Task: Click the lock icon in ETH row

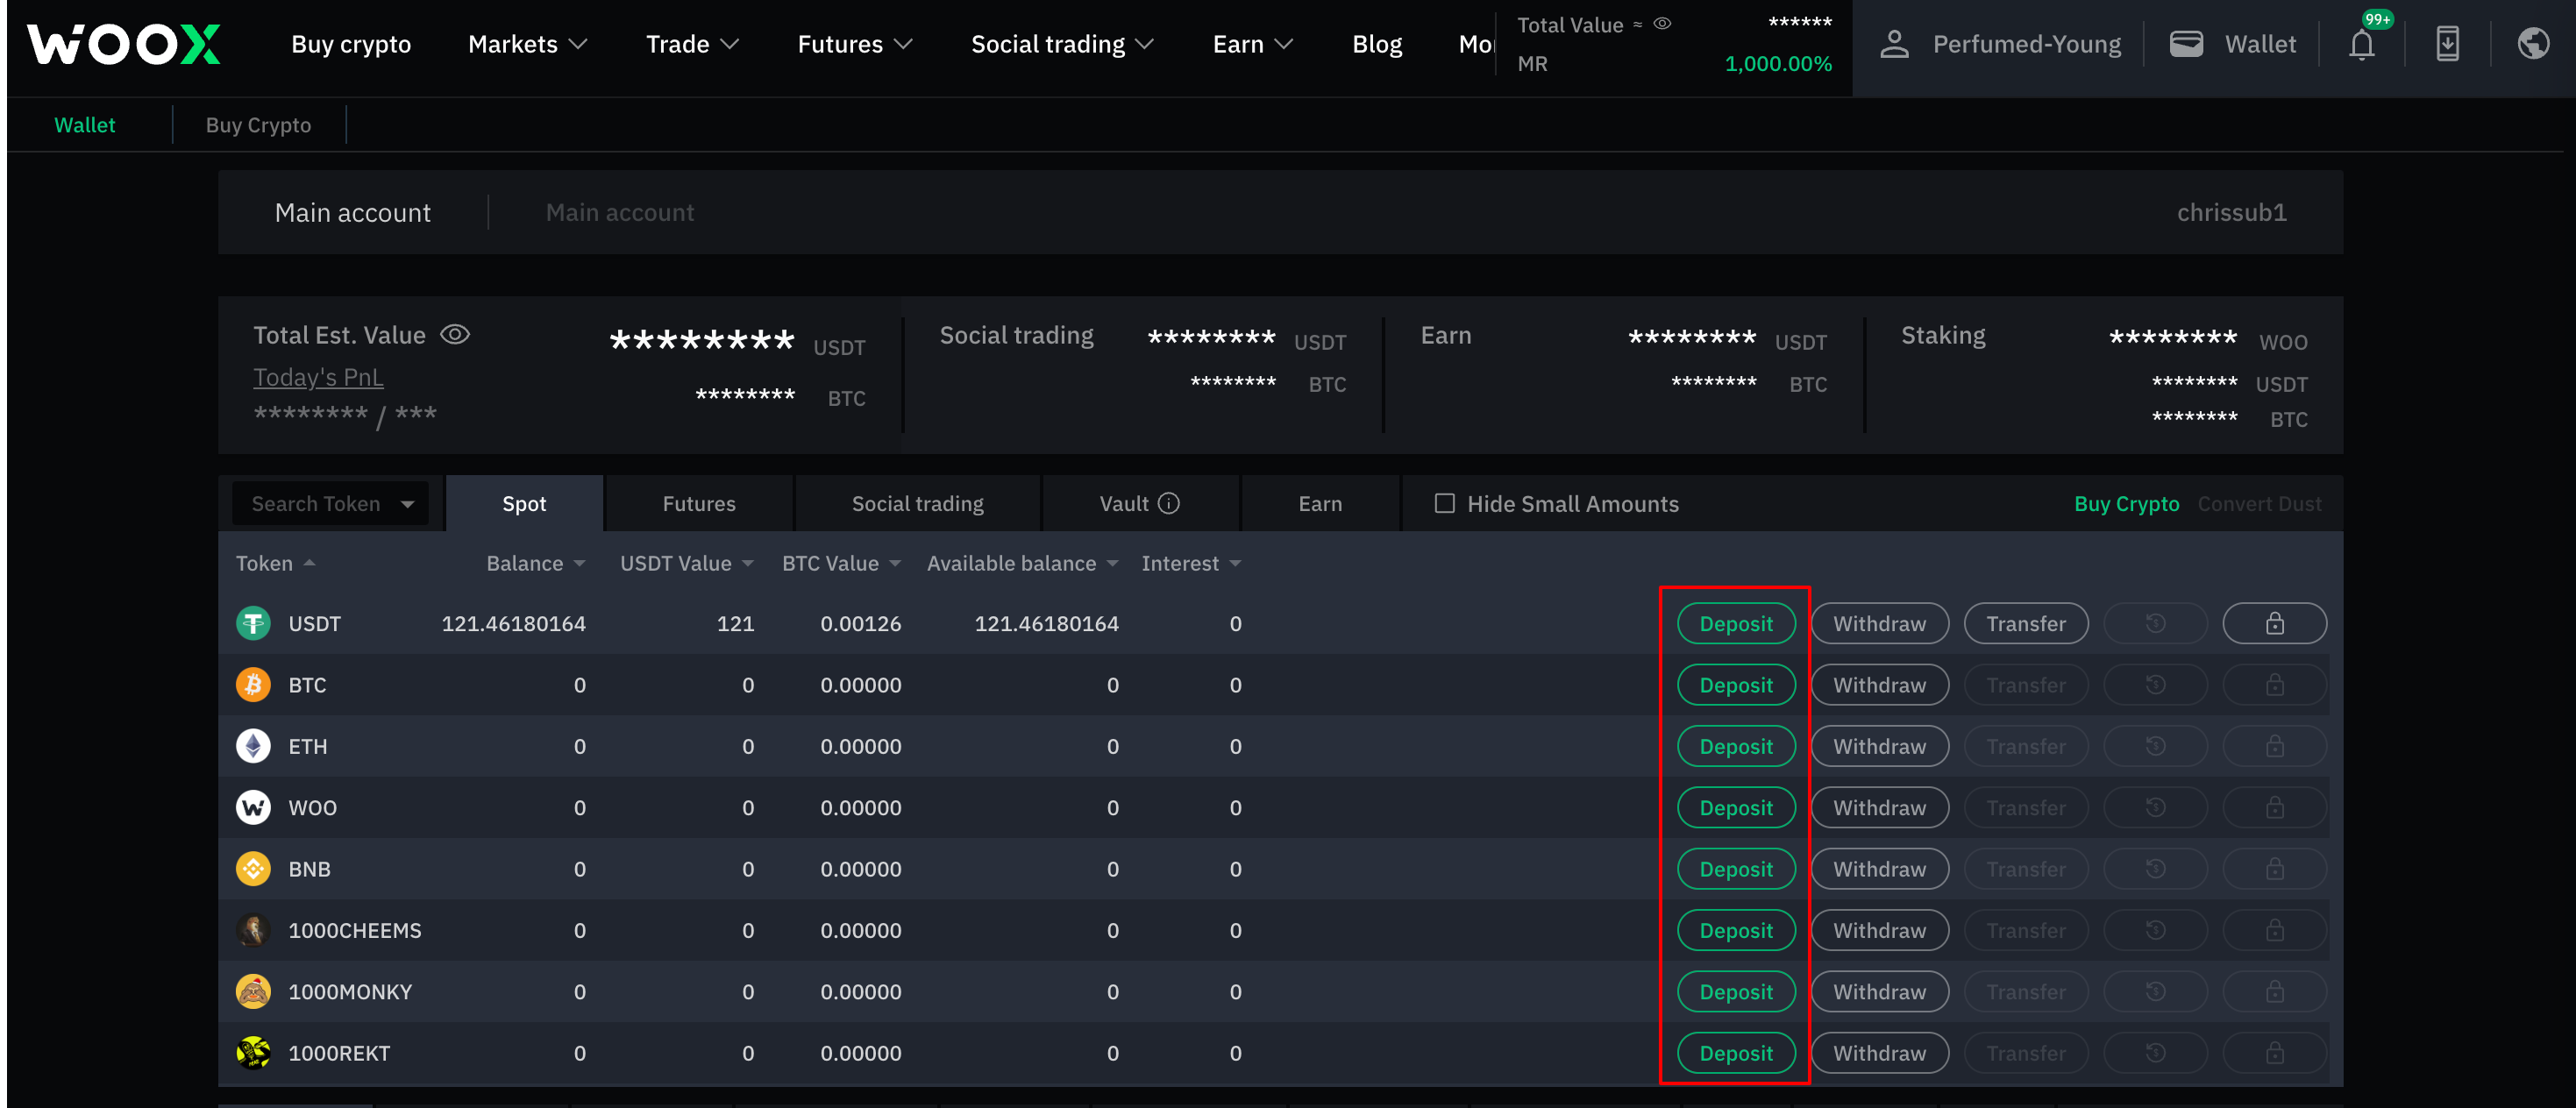Action: (2274, 746)
